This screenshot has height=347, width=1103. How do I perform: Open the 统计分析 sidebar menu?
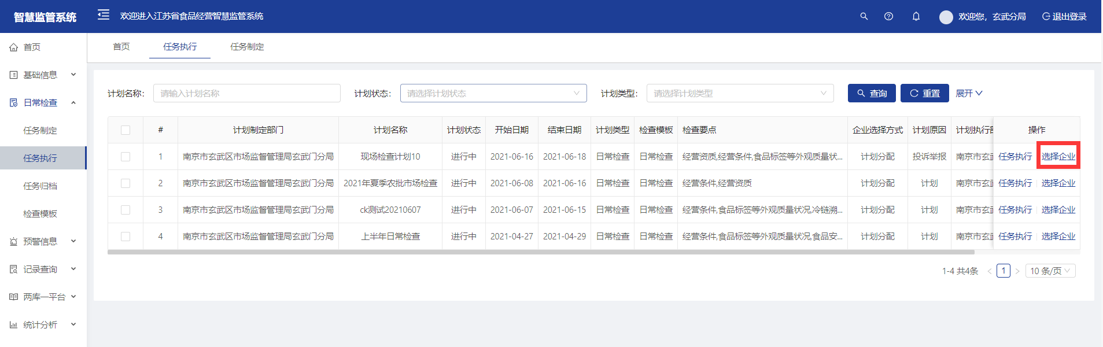pos(40,324)
